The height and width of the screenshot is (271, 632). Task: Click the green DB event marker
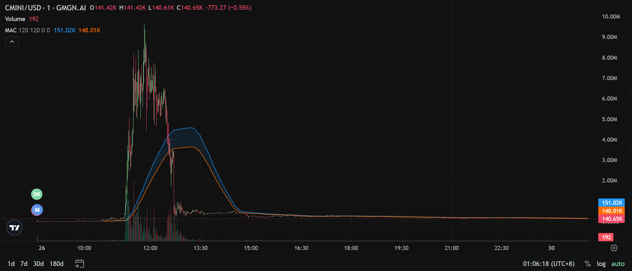[x=36, y=194]
